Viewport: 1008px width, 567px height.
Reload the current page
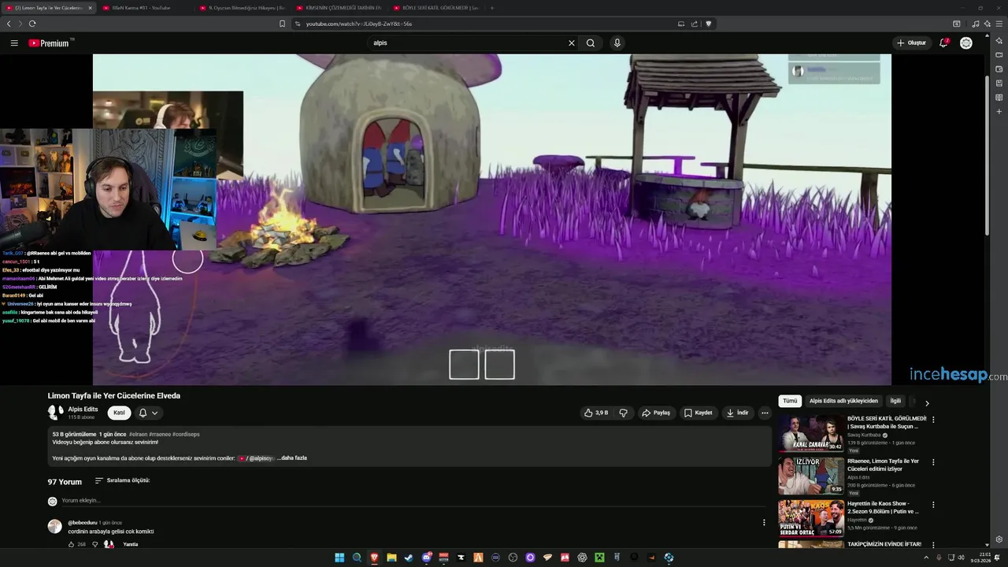(x=32, y=24)
